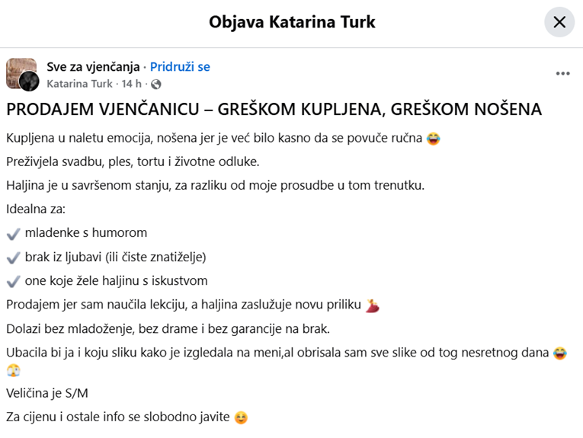The height and width of the screenshot is (438, 583).
Task: Click the checkmark beside 'mladenke s humorom'
Action: coord(13,233)
